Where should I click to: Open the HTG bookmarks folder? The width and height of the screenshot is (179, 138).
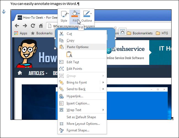pyautogui.click(x=162, y=33)
